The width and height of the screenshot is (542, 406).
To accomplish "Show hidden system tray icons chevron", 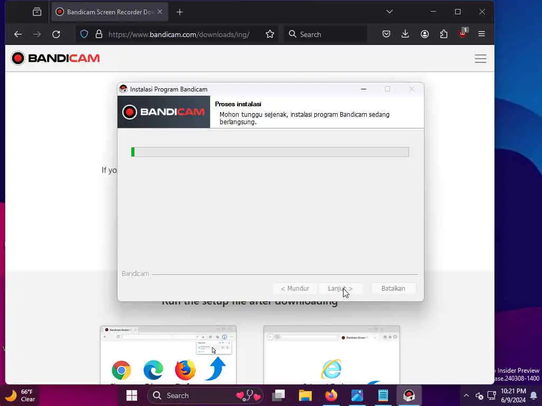I will click(x=466, y=395).
